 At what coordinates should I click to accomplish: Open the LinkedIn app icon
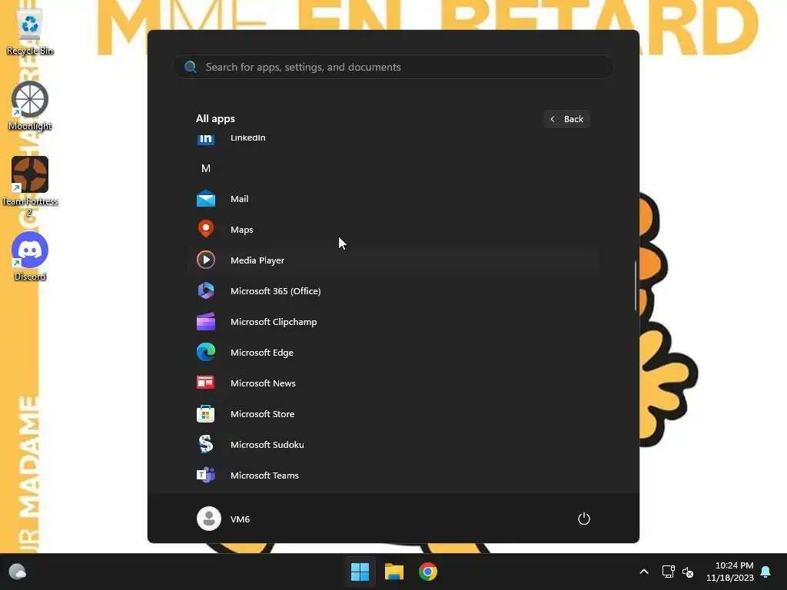click(206, 138)
